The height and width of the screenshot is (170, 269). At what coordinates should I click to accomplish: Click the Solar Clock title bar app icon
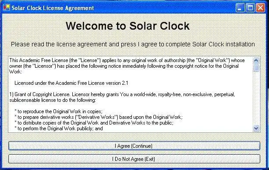coord(7,7)
